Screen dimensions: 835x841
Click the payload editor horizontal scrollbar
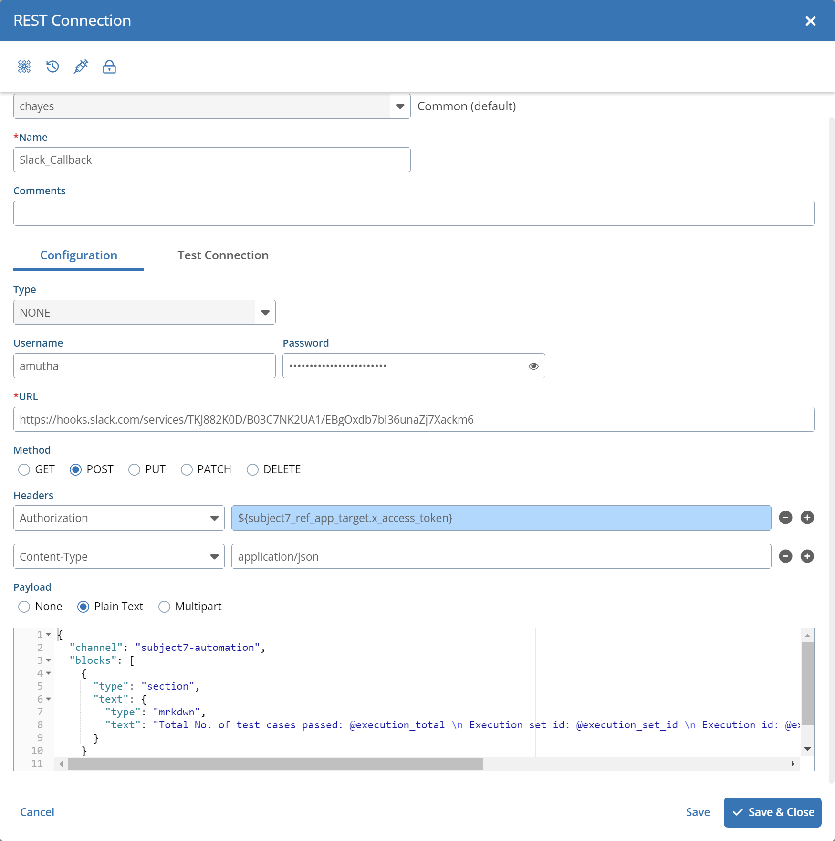click(275, 764)
